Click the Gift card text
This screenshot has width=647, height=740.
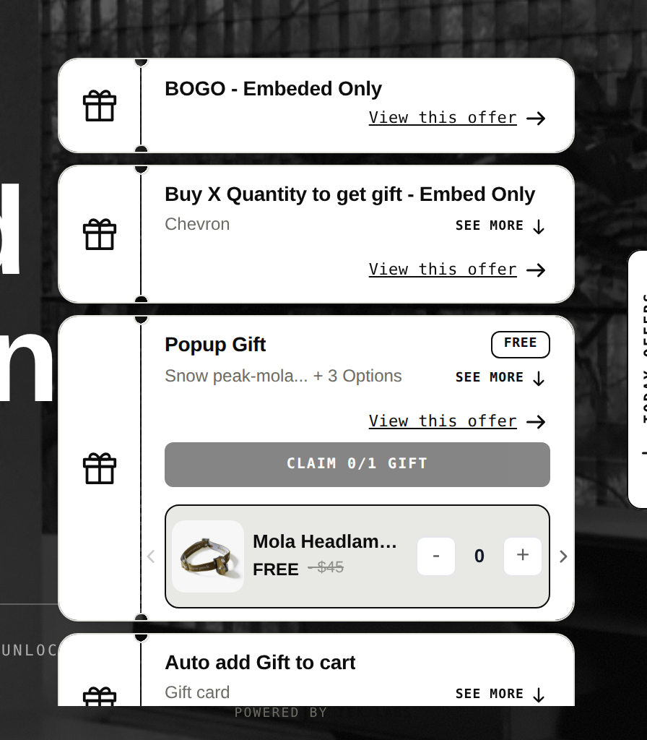(x=197, y=692)
